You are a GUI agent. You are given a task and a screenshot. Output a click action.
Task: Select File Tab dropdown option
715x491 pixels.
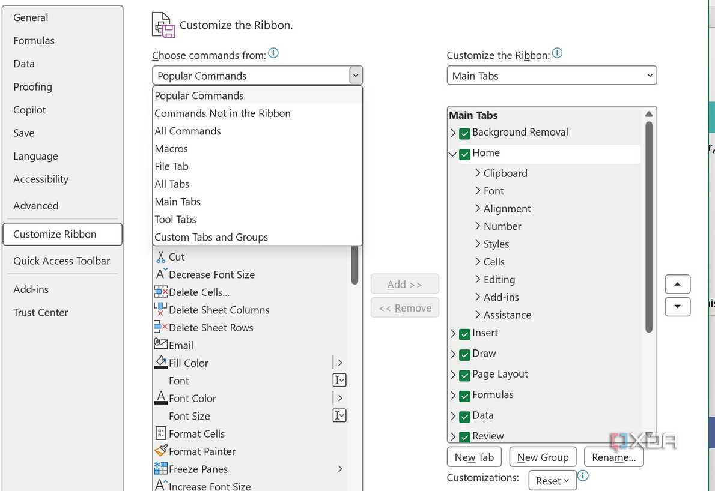click(x=257, y=167)
